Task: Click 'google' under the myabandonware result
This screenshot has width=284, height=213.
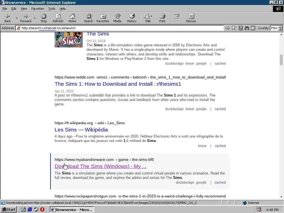Action: (x=201, y=182)
